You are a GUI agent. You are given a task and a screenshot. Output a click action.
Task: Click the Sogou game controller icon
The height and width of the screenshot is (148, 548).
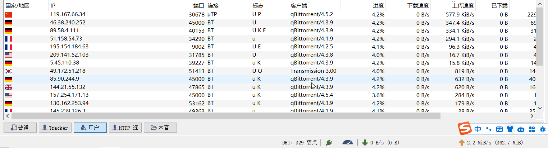(521, 129)
